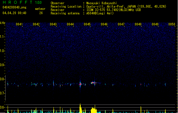Viewport: 178px width, 113px height.
Task: Click the 0843 time axis marker
Action: pyautogui.click(x=53, y=24)
